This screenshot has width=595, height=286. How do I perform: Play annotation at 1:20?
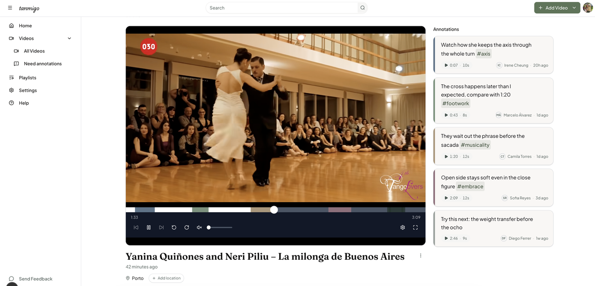pos(446,157)
